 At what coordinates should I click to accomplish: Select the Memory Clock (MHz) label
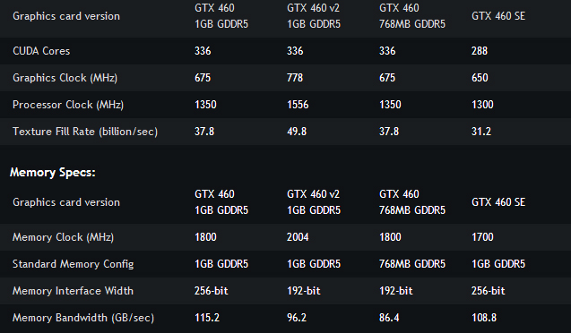coord(63,237)
